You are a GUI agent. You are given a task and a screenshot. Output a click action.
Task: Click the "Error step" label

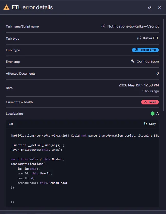(x=13, y=62)
